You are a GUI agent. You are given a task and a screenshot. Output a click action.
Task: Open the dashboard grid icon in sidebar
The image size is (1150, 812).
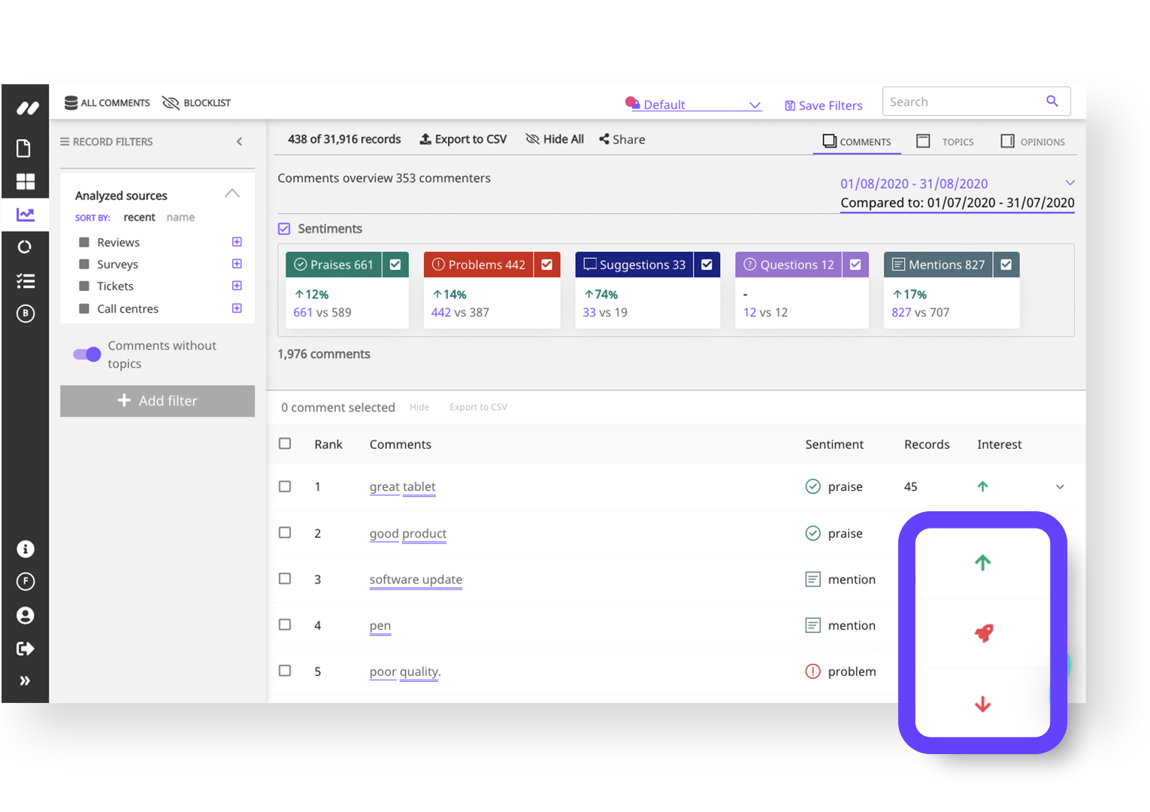click(25, 181)
